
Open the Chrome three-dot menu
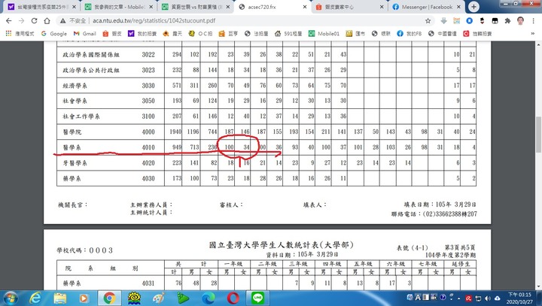(x=534, y=21)
